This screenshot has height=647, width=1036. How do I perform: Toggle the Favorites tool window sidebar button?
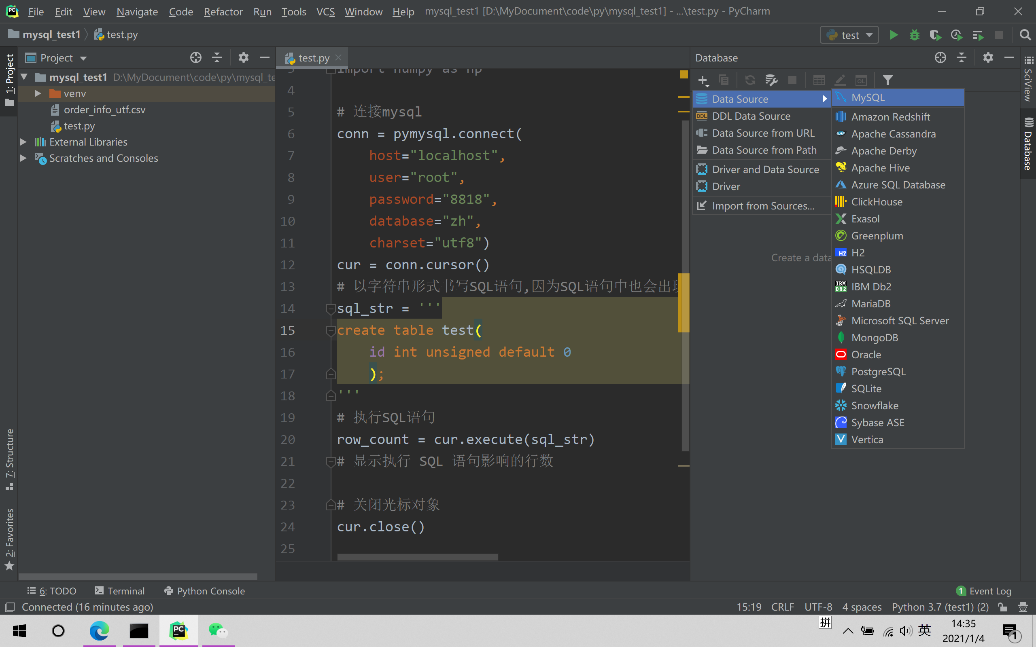[9, 539]
